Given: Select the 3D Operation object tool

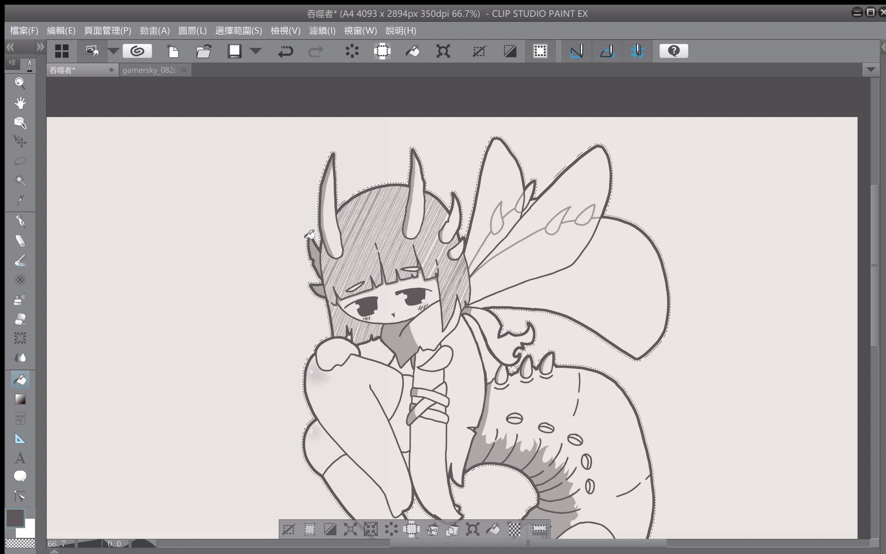Looking at the screenshot, I should coord(20,122).
